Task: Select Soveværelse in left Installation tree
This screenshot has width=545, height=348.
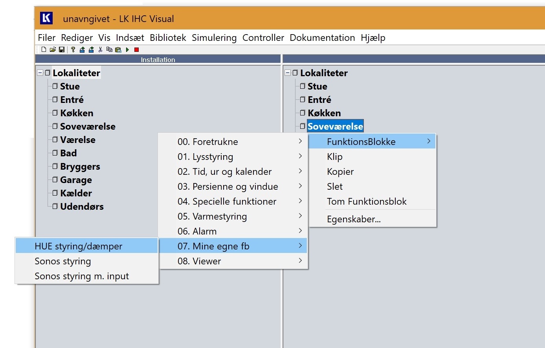Action: (x=88, y=126)
